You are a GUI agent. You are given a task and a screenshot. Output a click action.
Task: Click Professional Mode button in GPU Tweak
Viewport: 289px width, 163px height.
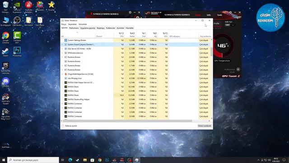point(238,69)
